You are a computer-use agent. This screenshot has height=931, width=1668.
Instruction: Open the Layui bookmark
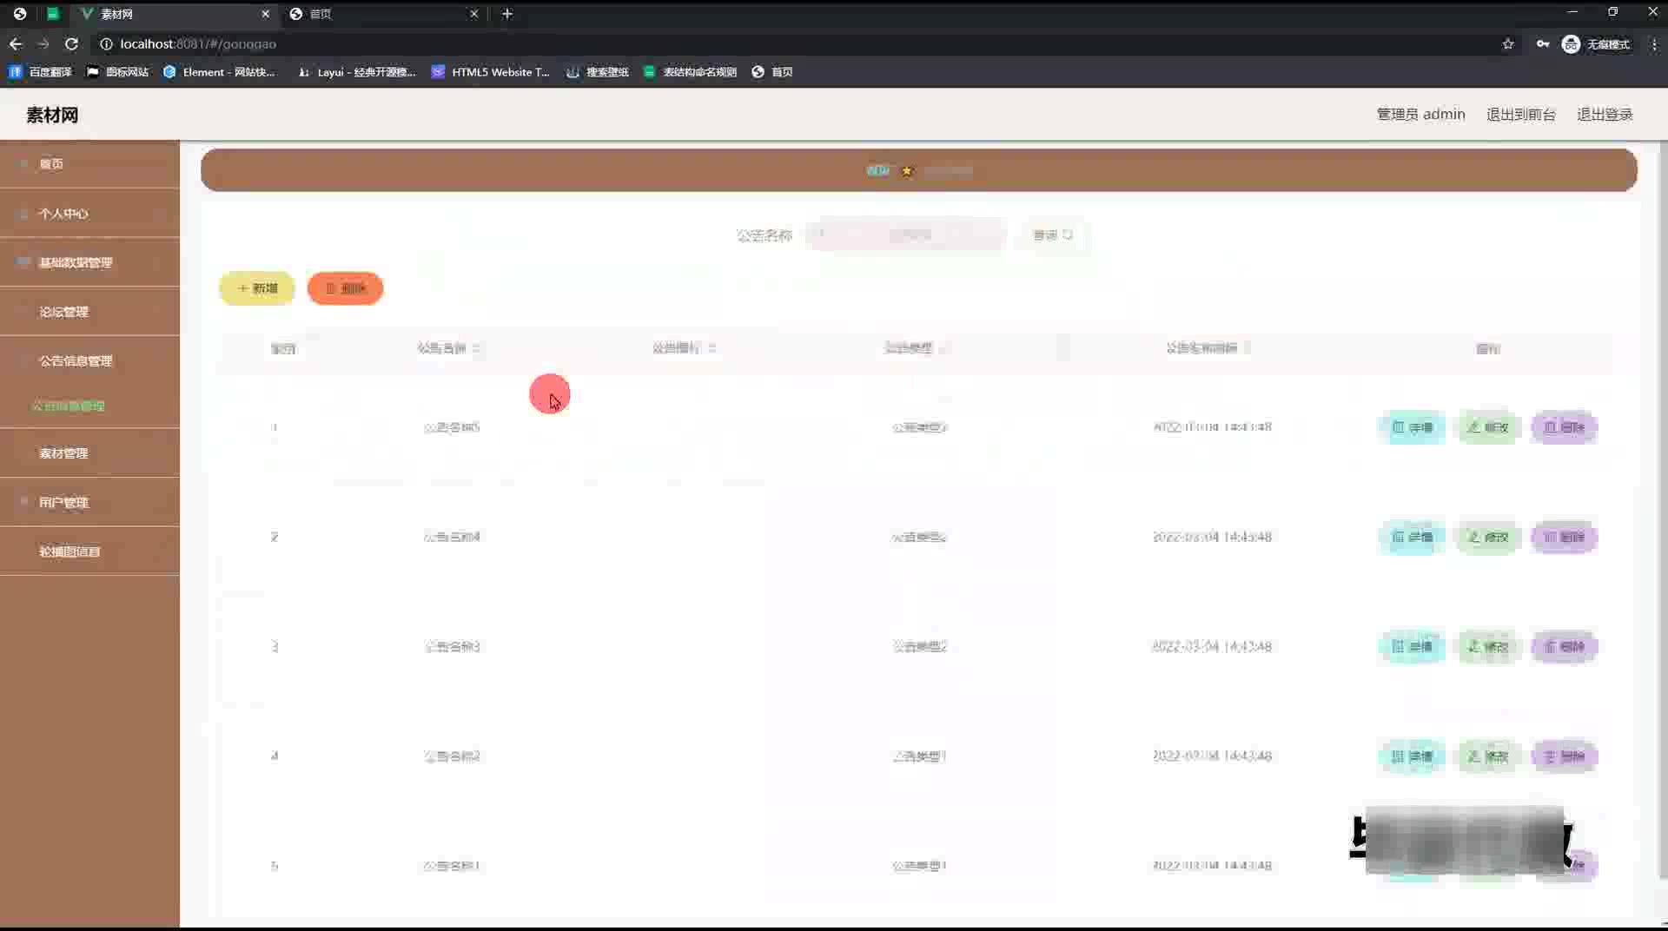pos(356,72)
